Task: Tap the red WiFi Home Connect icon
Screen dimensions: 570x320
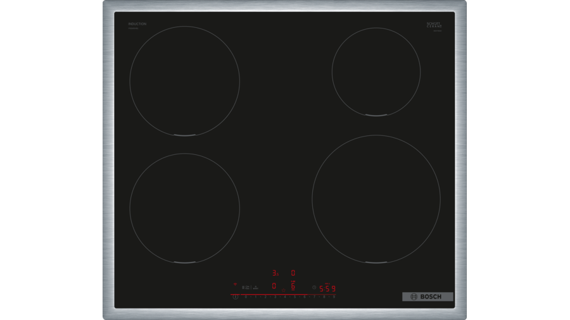Action: tap(235, 284)
